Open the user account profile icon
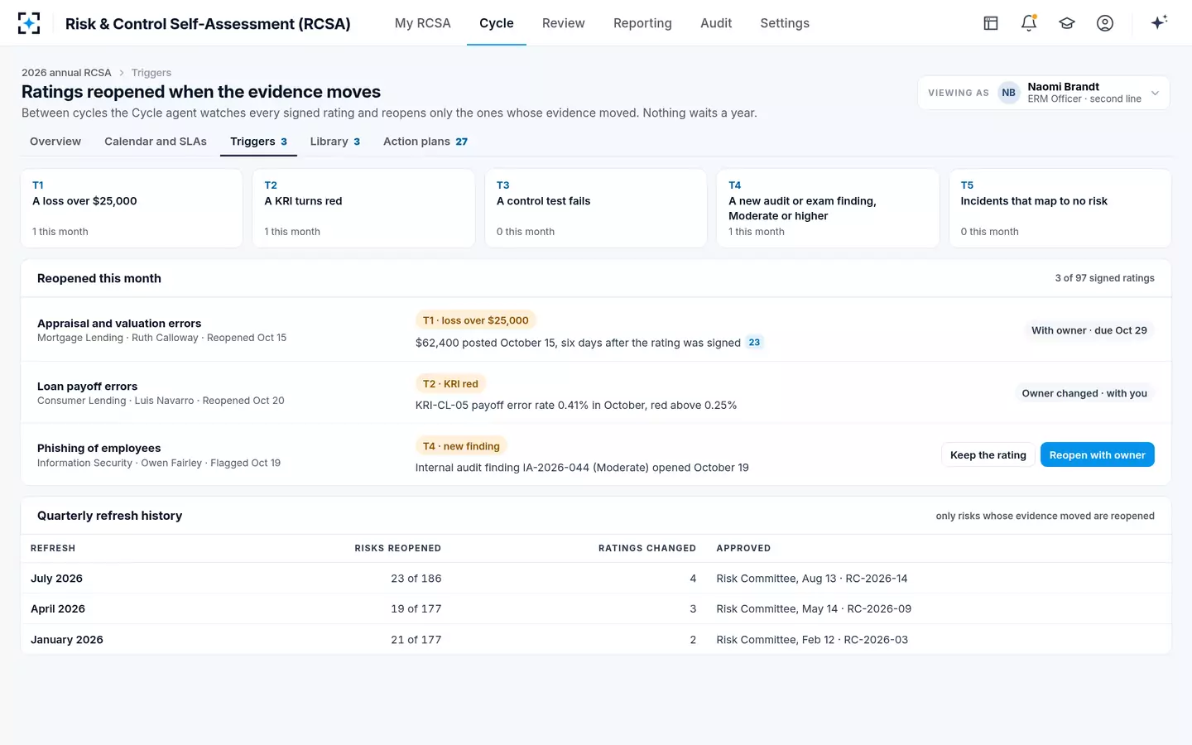This screenshot has width=1192, height=745. [x=1105, y=23]
